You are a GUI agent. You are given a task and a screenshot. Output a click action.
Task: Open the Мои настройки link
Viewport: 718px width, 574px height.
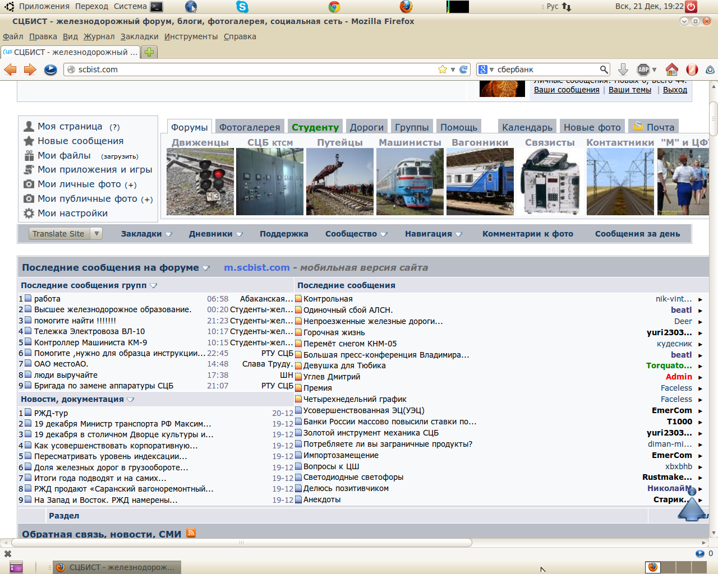point(72,213)
